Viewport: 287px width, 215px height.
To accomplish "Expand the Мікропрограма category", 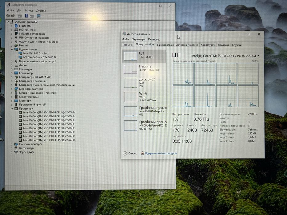I will pyautogui.click(x=12, y=97).
